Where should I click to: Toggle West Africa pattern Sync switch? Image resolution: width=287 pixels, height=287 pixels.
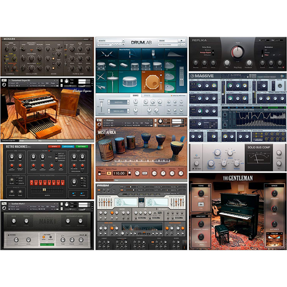point(130,173)
